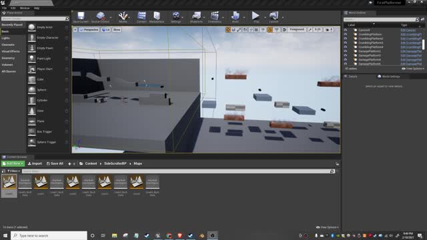Viewport: 427px width, 240px height.
Task: Click the Import button in Content Browser
Action: (x=35, y=163)
